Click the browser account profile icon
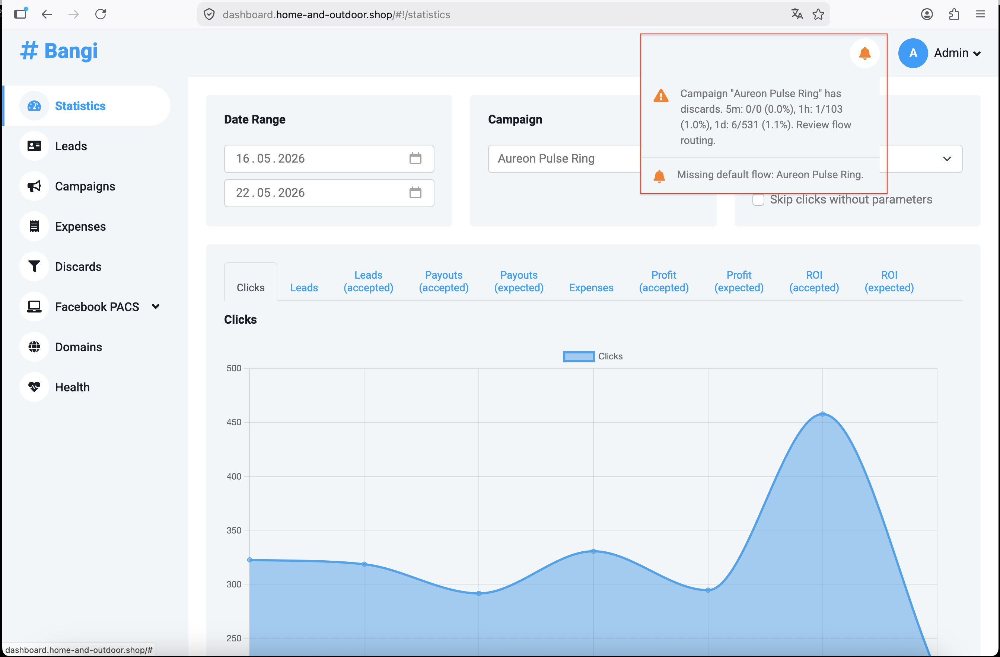 point(927,15)
